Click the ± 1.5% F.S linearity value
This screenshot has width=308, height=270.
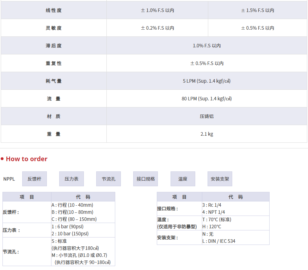[258, 10]
